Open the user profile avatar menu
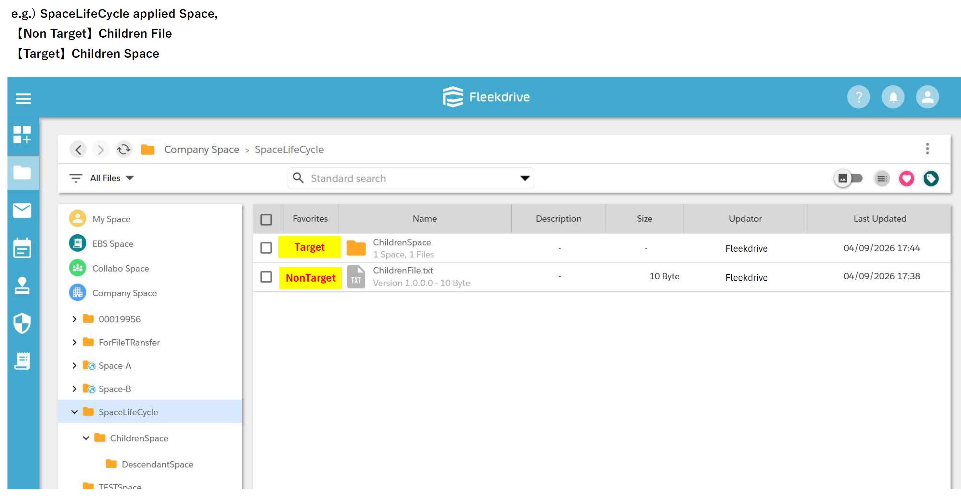 [927, 98]
